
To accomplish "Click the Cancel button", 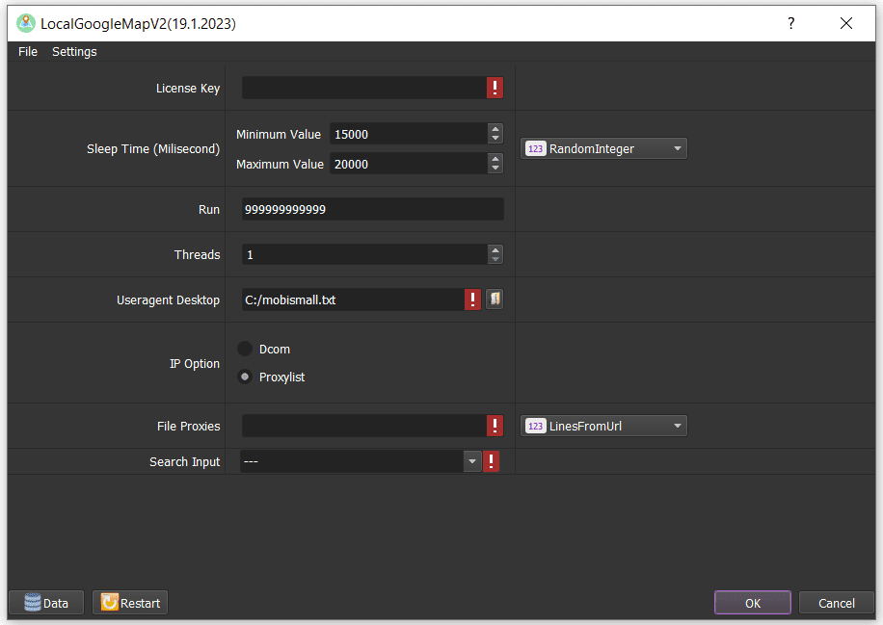I will pos(837,603).
